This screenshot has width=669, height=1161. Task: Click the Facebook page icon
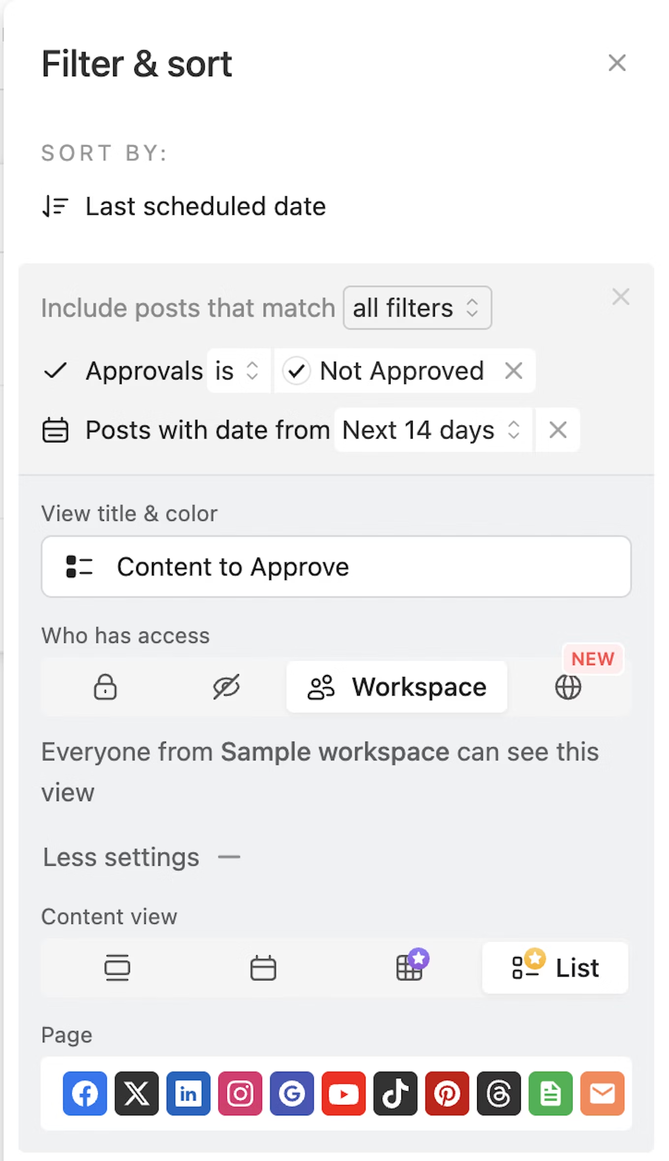[85, 1093]
